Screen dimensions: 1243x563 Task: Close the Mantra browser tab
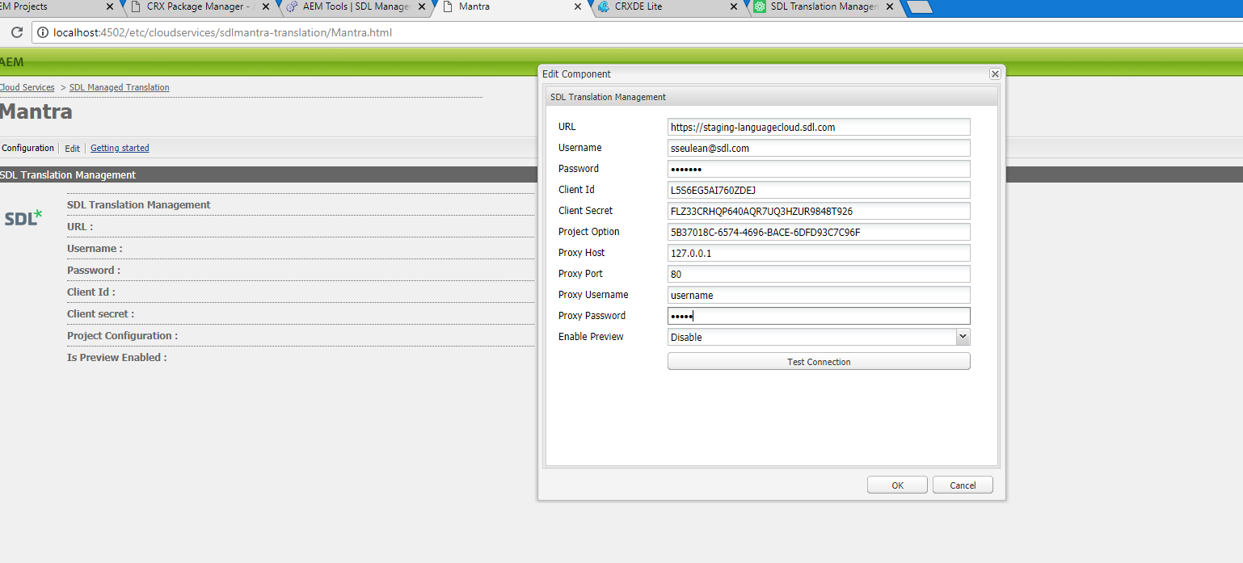point(577,6)
